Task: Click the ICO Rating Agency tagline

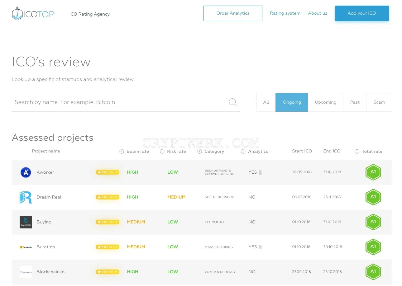Action: pos(89,14)
